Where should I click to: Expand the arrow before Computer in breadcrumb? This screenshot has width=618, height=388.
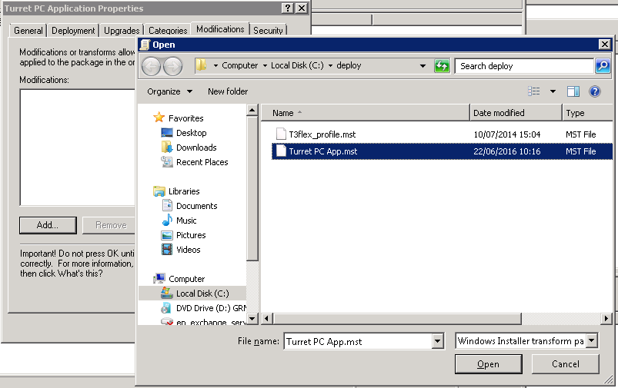point(215,66)
